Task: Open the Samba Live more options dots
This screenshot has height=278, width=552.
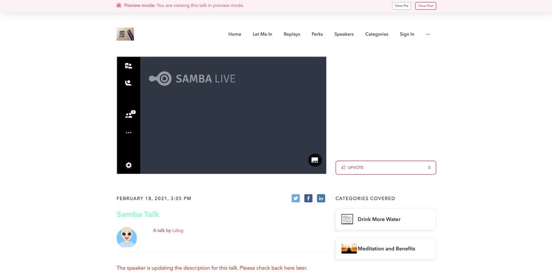Action: click(x=128, y=133)
